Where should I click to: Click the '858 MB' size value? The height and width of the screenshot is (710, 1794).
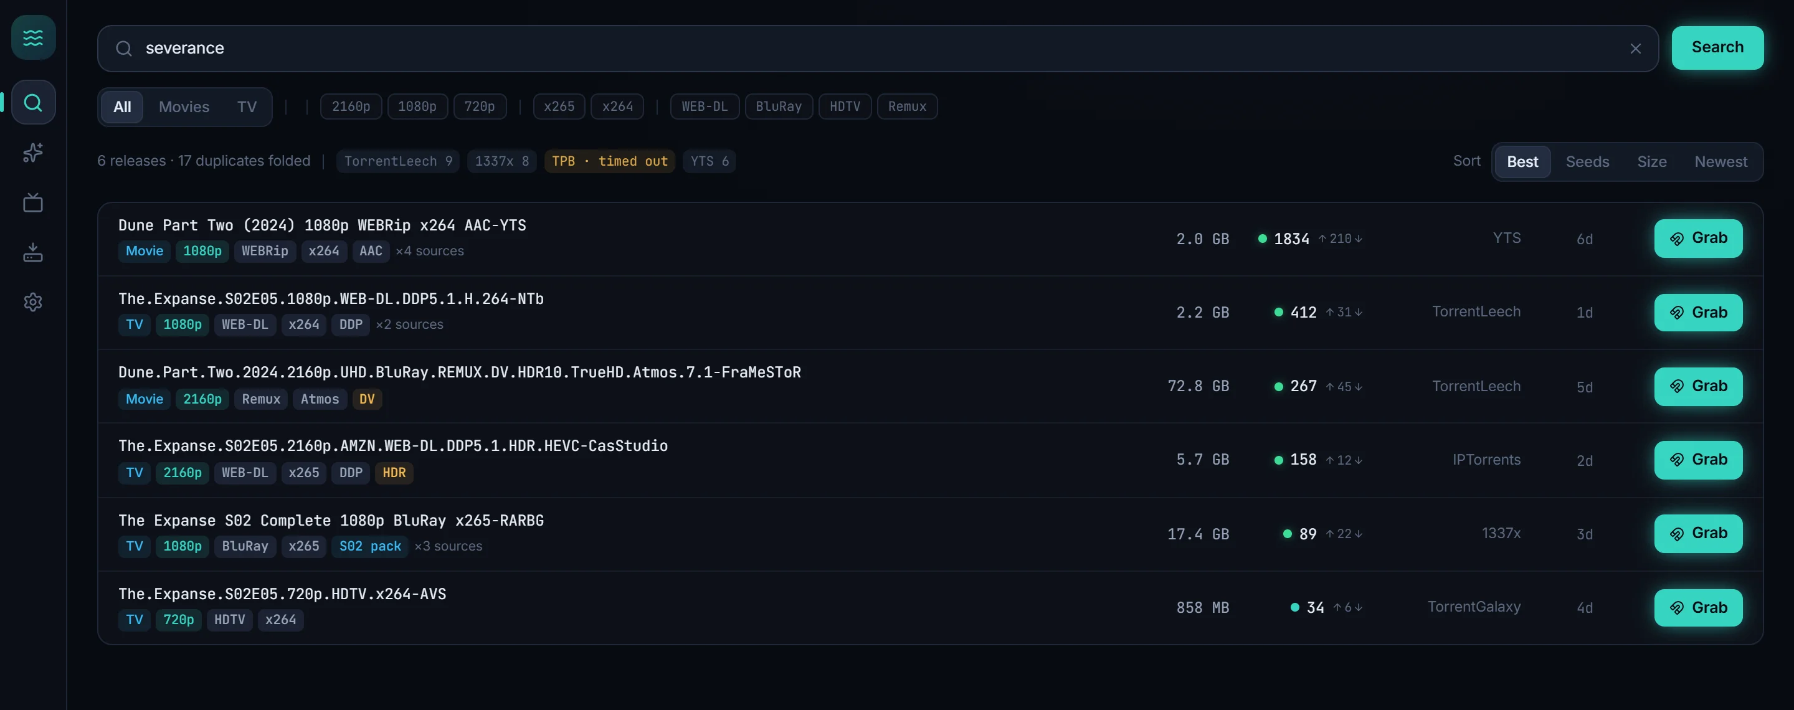click(1203, 608)
